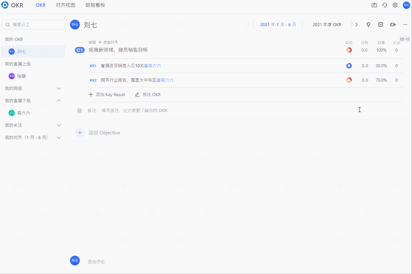The height and width of the screenshot is (274, 412).
Task: Switch to the 对齐视图 tab
Action: 65,5
